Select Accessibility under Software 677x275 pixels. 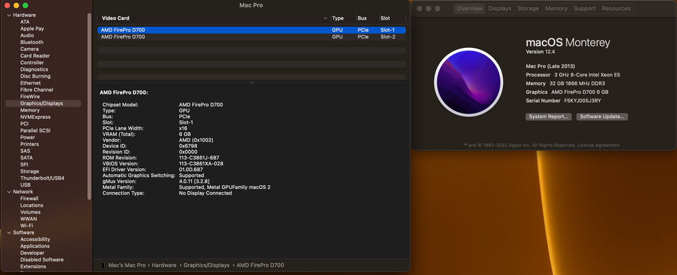35,240
